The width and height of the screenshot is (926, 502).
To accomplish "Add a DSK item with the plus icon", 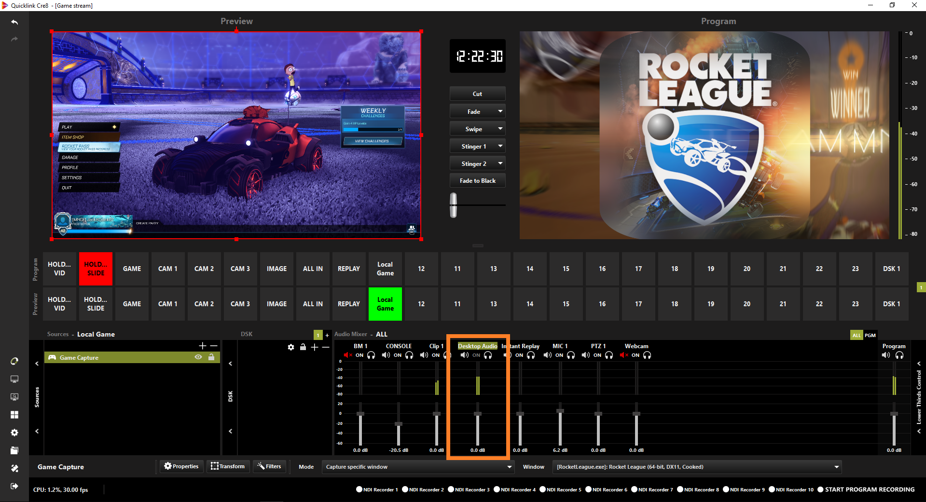I will (315, 347).
